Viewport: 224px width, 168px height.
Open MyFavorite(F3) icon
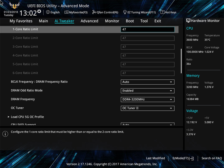tap(66, 12)
